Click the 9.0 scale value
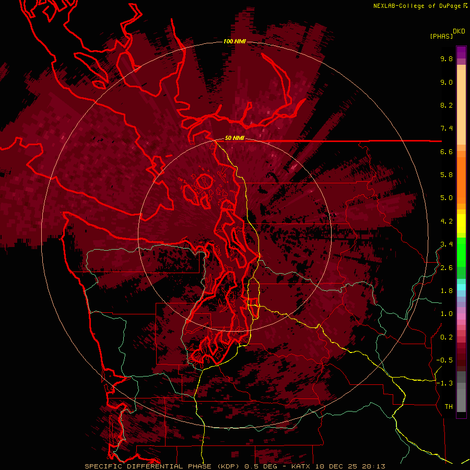 (x=446, y=82)
